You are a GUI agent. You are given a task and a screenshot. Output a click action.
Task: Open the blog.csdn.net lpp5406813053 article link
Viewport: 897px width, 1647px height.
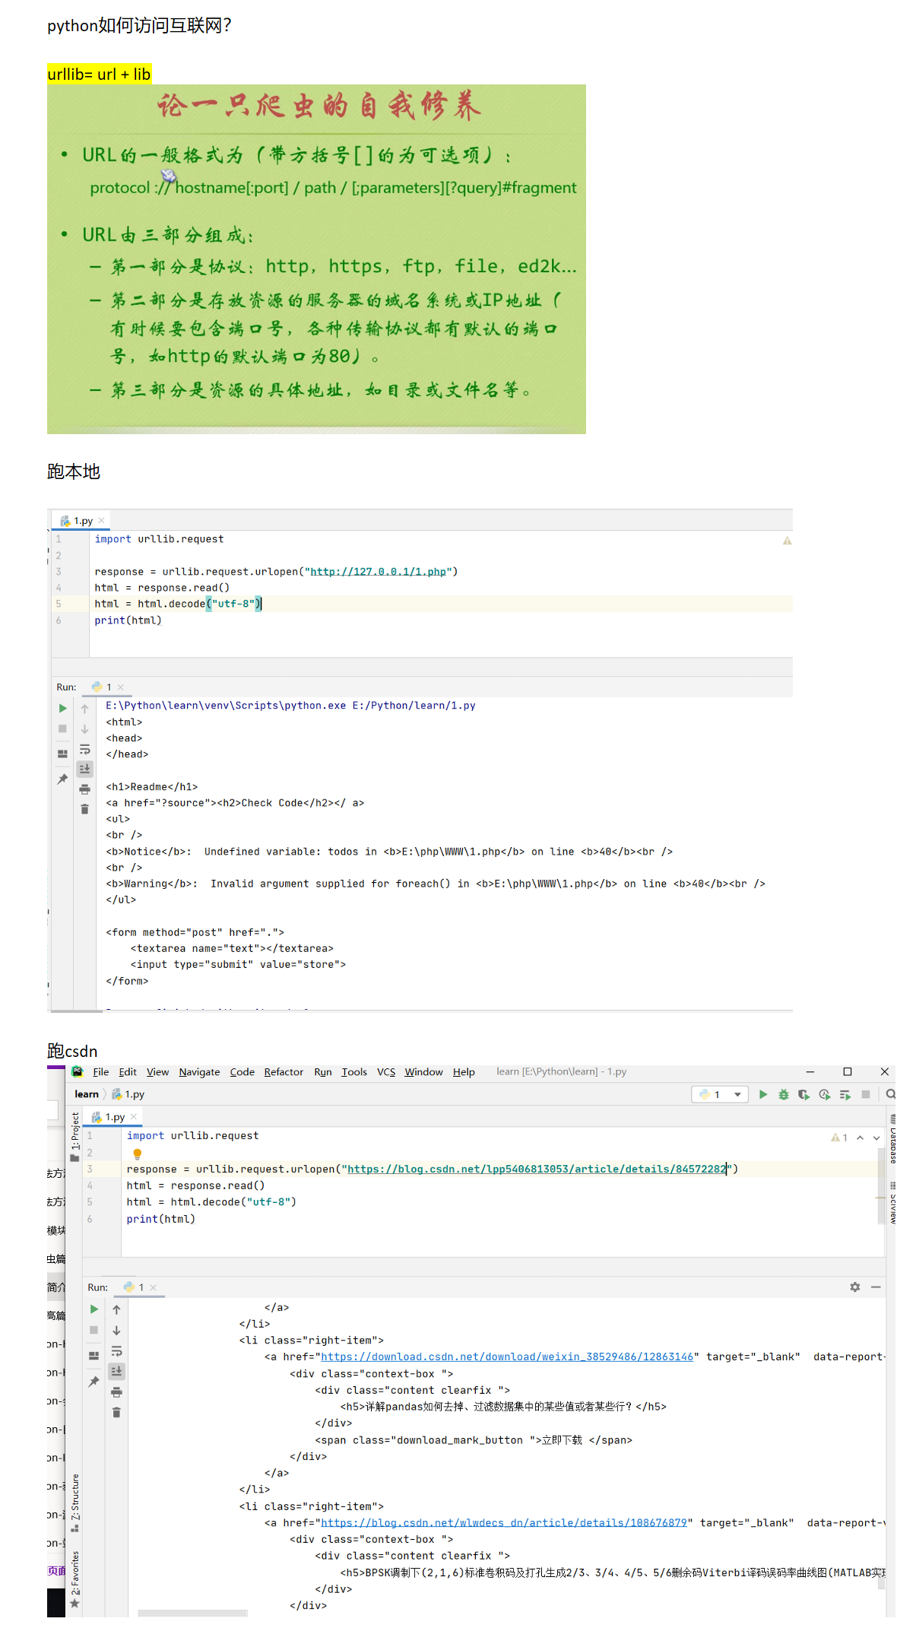pyautogui.click(x=537, y=1169)
